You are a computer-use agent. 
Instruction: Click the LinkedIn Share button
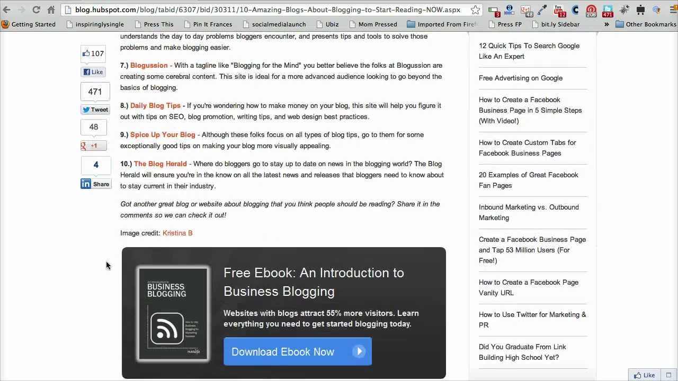click(95, 184)
